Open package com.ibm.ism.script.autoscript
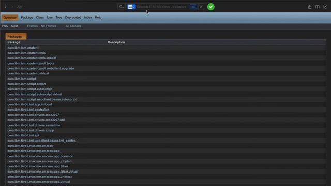The width and height of the screenshot is (331, 186). click(29, 89)
